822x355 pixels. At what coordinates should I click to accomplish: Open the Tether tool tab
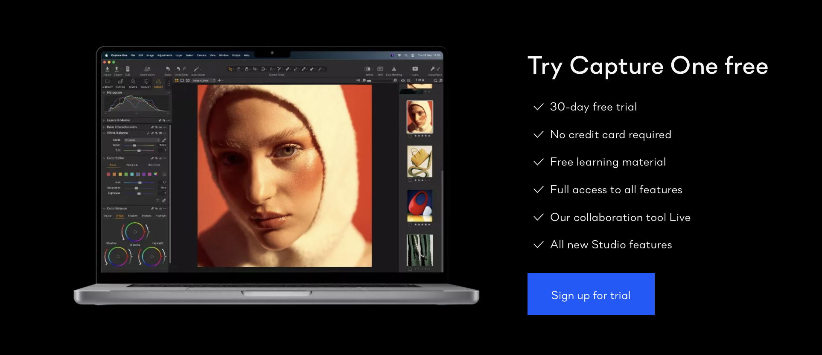point(120,83)
